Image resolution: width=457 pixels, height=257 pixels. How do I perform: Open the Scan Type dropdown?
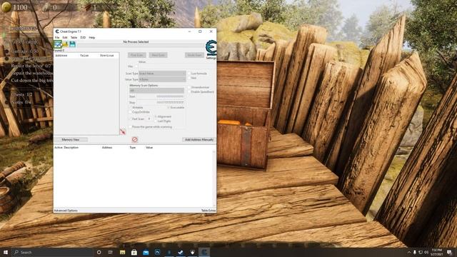coord(162,74)
